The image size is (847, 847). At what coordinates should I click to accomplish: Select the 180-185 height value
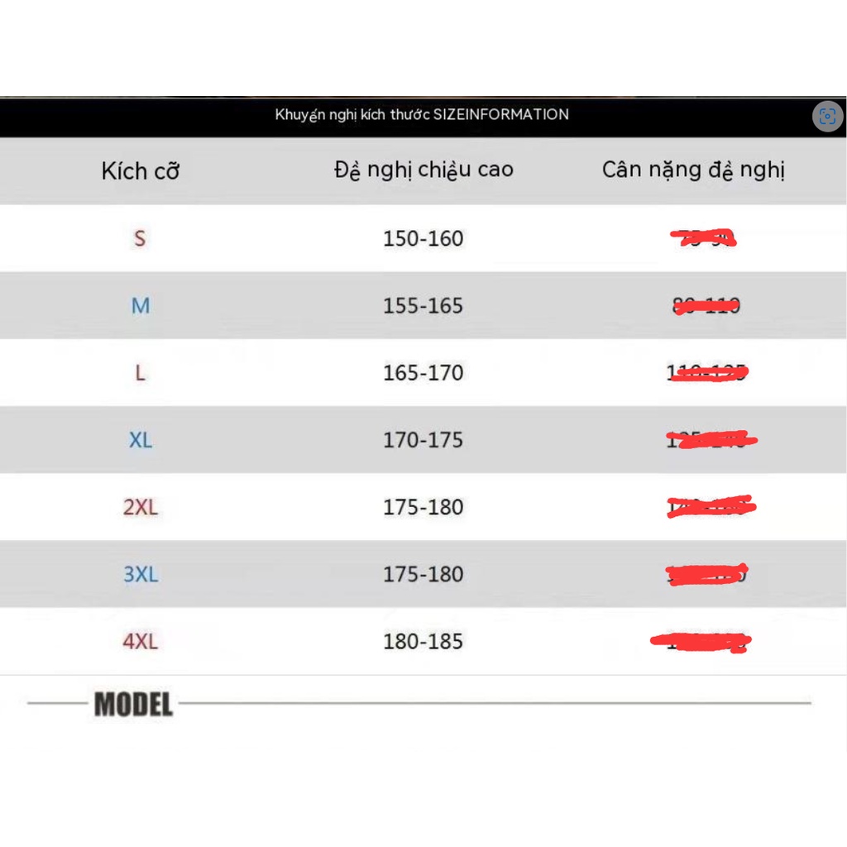(423, 641)
